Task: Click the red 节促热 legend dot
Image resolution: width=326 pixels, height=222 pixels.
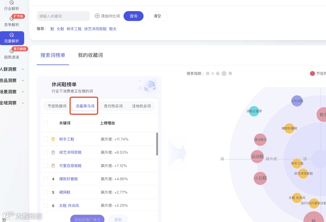Action: pyautogui.click(x=312, y=73)
